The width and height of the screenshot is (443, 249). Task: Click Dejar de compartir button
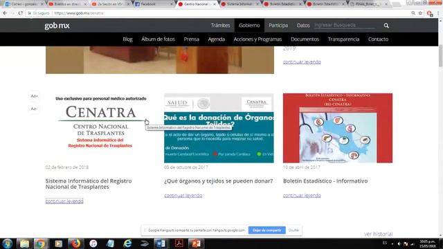(x=266, y=230)
